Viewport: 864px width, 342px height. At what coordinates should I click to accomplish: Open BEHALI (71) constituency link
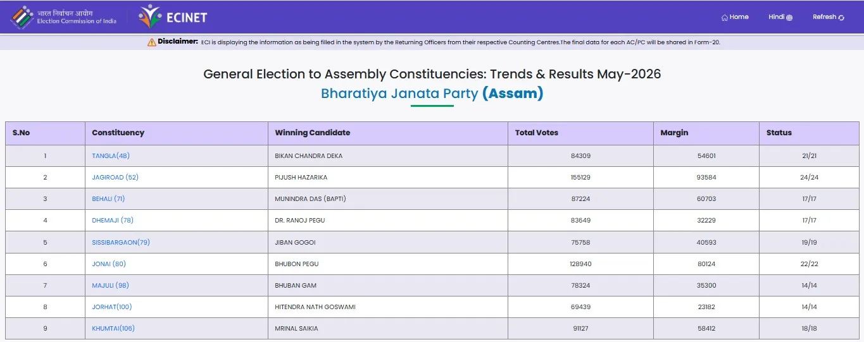coord(108,198)
